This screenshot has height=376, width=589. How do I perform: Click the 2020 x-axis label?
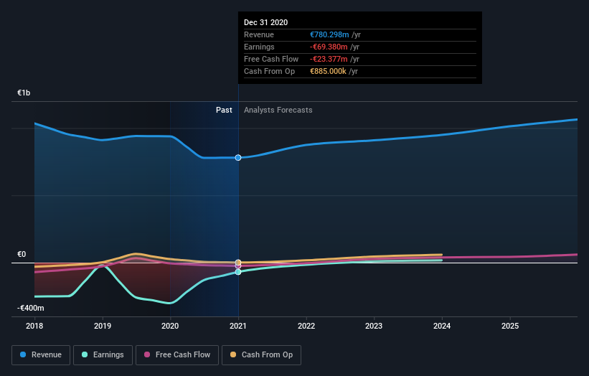click(x=170, y=326)
